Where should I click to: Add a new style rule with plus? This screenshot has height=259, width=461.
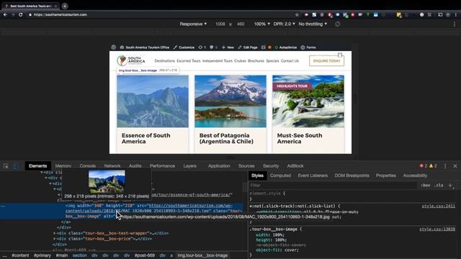450,186
